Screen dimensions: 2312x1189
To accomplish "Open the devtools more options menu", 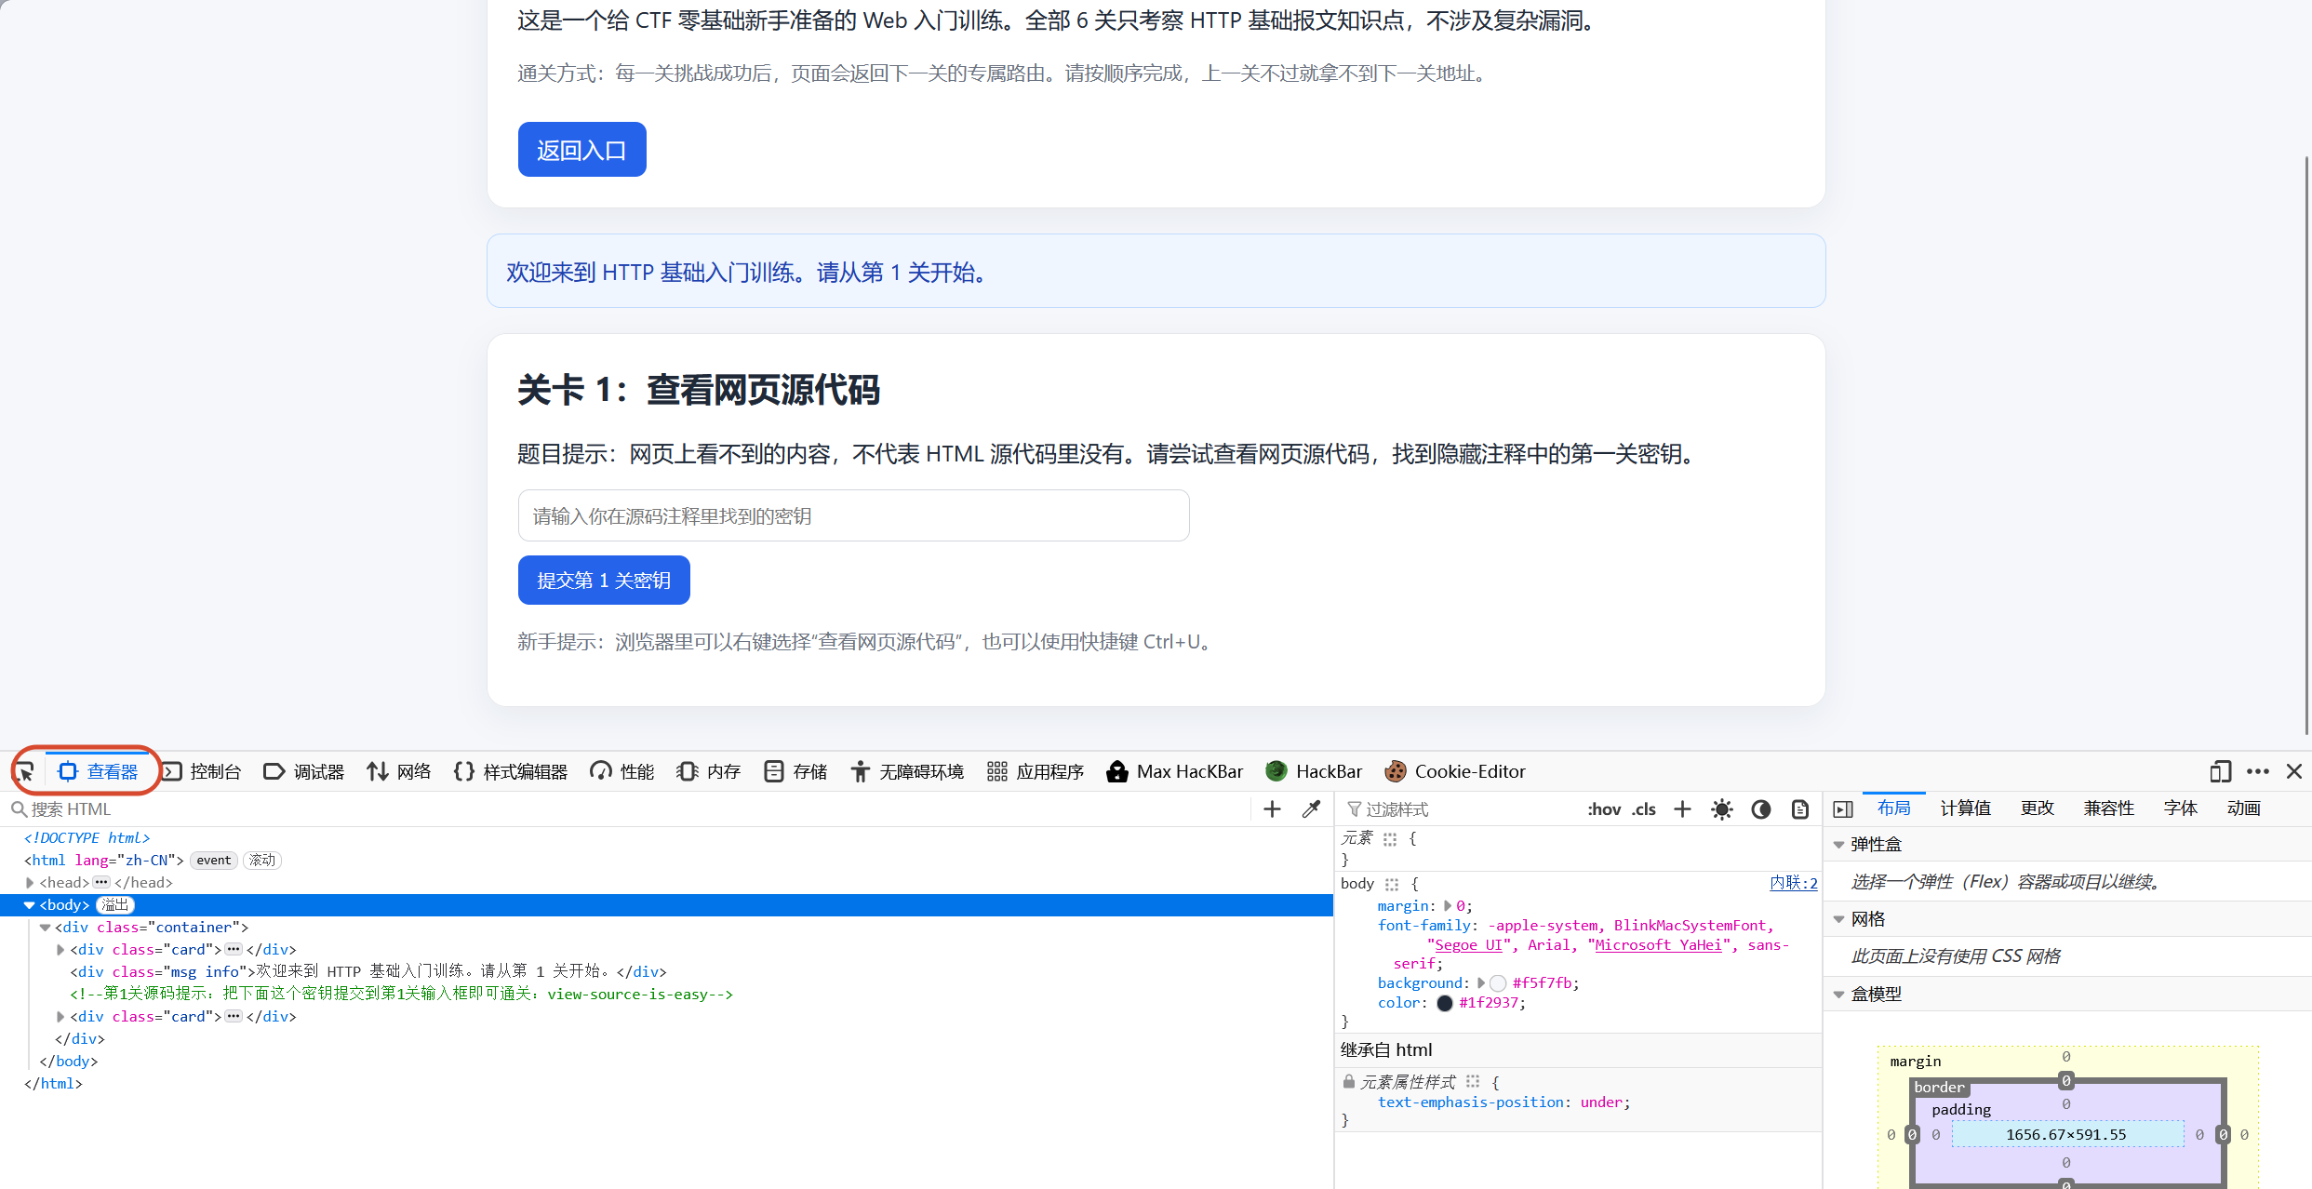I will [2258, 771].
